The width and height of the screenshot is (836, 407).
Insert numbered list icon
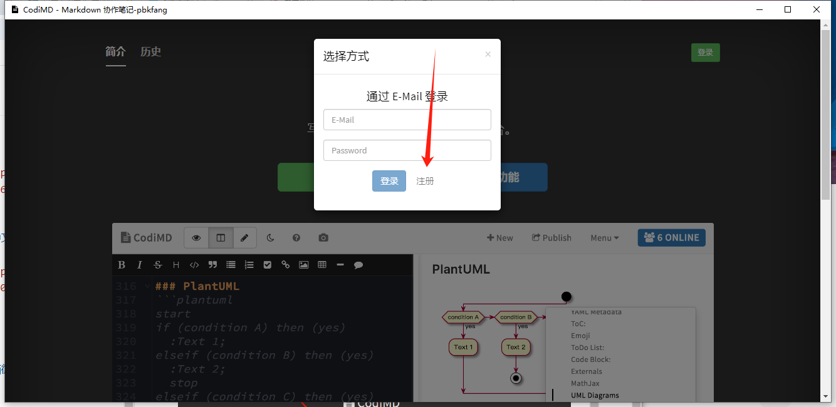[x=249, y=265]
